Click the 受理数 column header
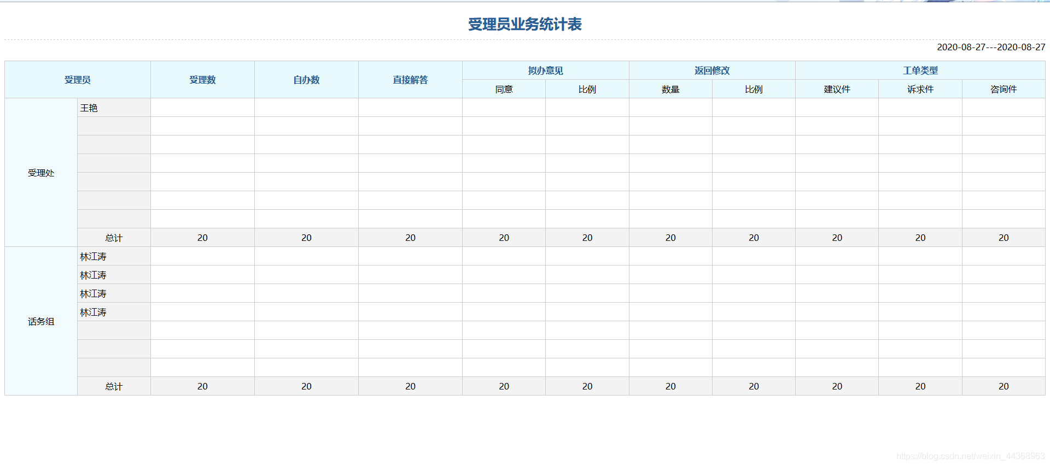The width and height of the screenshot is (1050, 466). [x=202, y=80]
